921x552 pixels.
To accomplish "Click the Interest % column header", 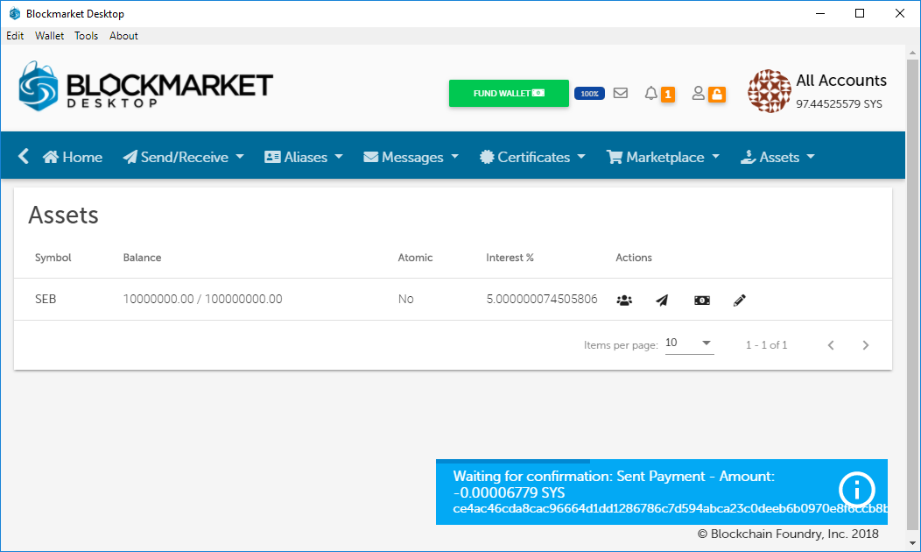I will pos(510,258).
